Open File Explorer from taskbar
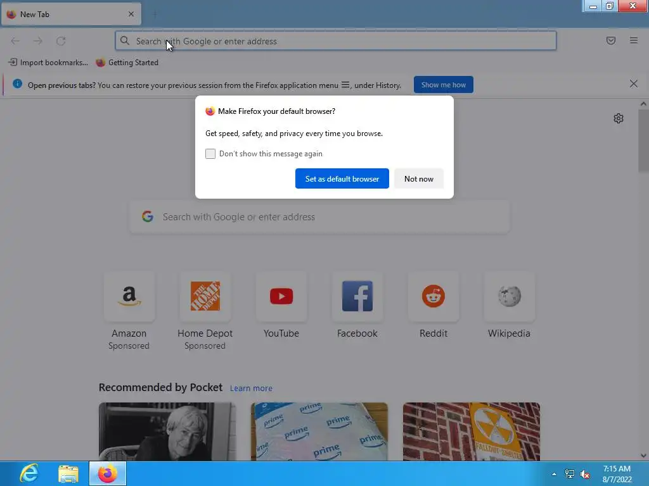The image size is (649, 486). pyautogui.click(x=68, y=473)
